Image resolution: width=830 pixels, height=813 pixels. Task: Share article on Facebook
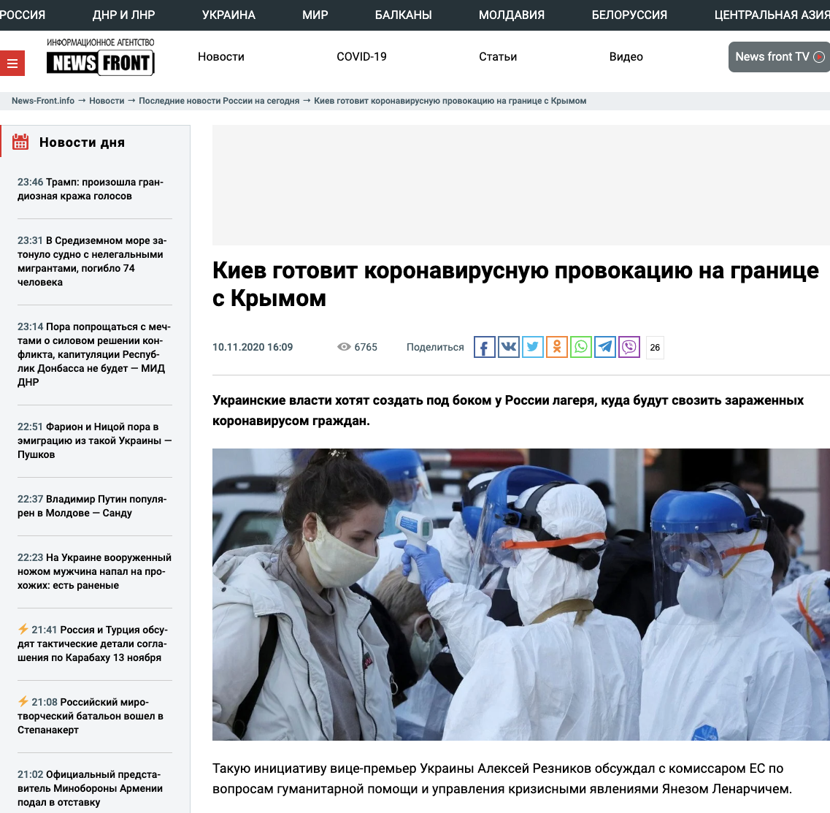484,348
